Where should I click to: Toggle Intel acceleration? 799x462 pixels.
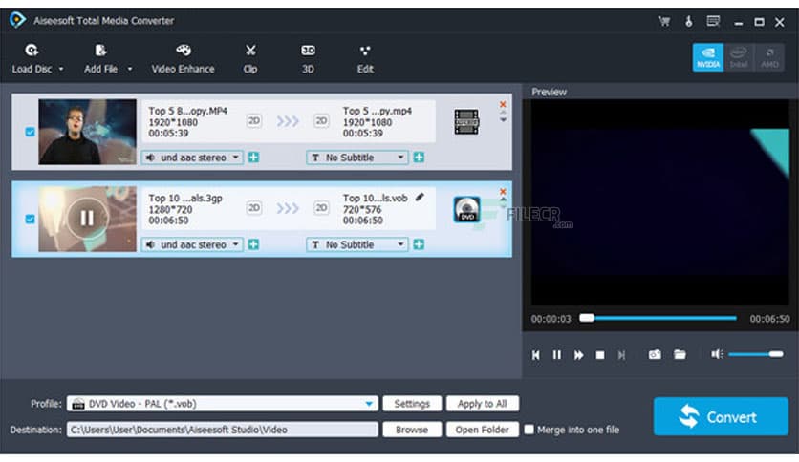(x=739, y=57)
